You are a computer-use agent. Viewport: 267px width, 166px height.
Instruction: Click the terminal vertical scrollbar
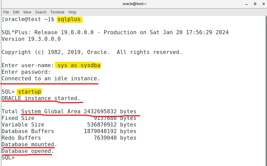click(266, 91)
